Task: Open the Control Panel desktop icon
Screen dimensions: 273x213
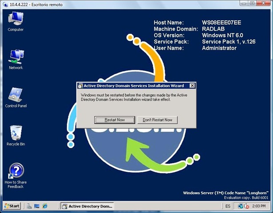Action: tap(16, 97)
